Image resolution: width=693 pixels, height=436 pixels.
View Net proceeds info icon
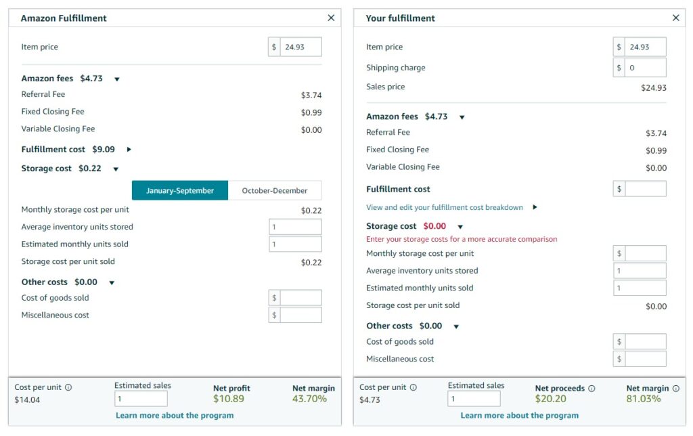coord(590,387)
